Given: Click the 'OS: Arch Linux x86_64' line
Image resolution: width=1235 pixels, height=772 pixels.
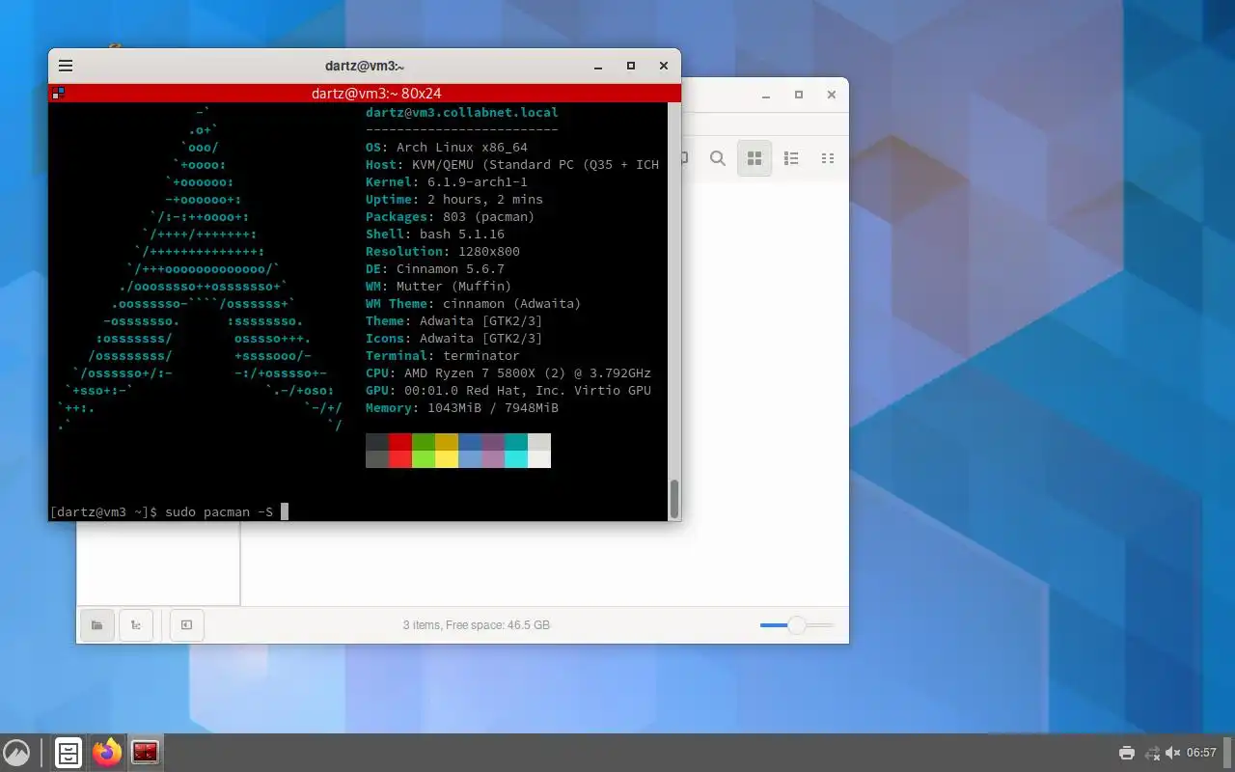Looking at the screenshot, I should coord(447,147).
